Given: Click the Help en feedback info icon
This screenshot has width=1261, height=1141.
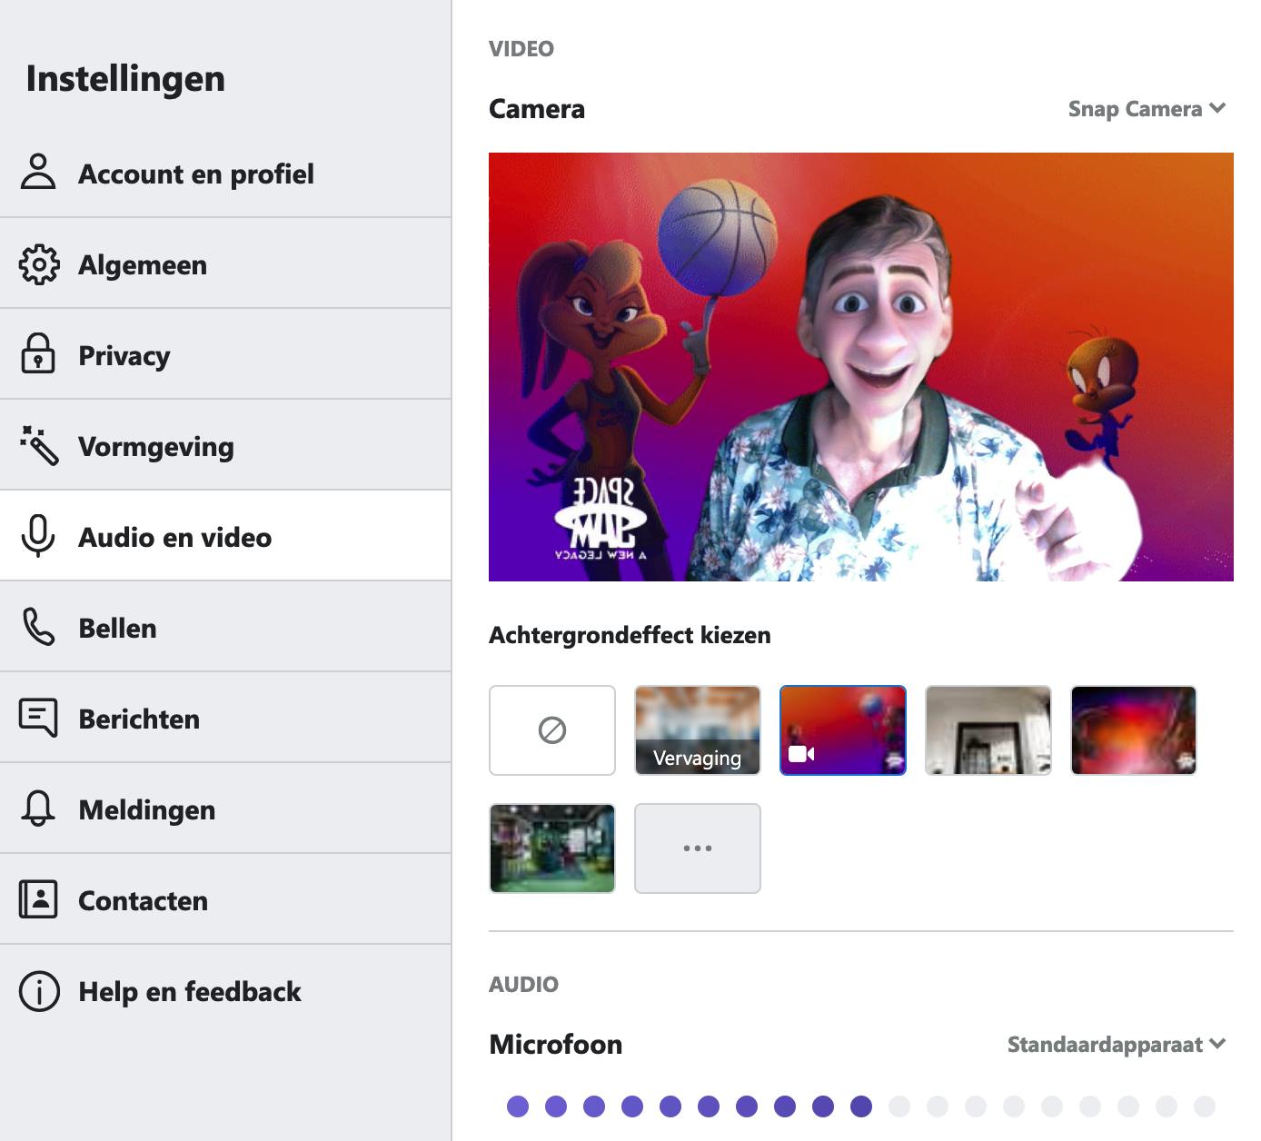Looking at the screenshot, I should [x=38, y=990].
